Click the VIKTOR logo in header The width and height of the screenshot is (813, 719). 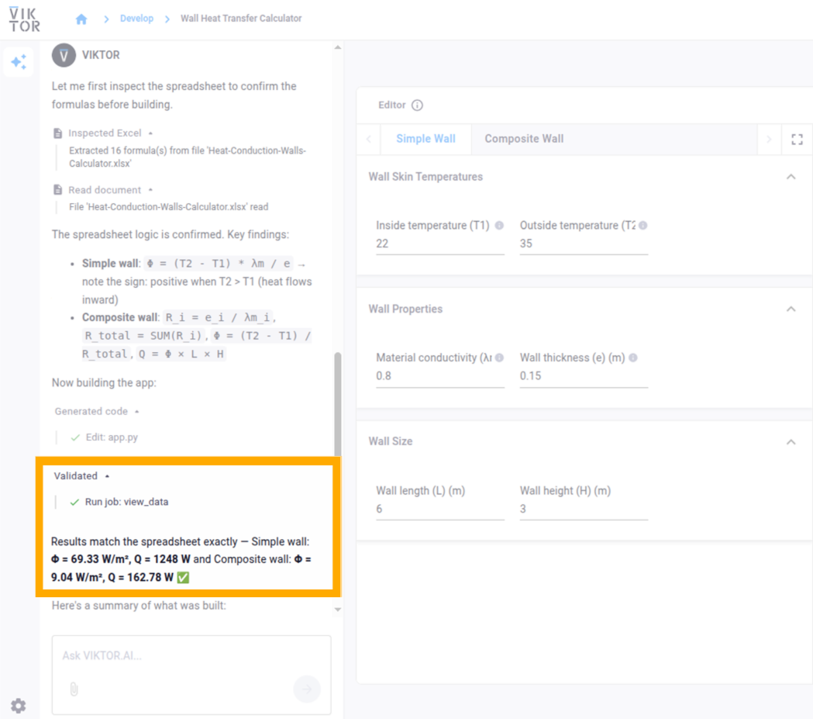24,19
